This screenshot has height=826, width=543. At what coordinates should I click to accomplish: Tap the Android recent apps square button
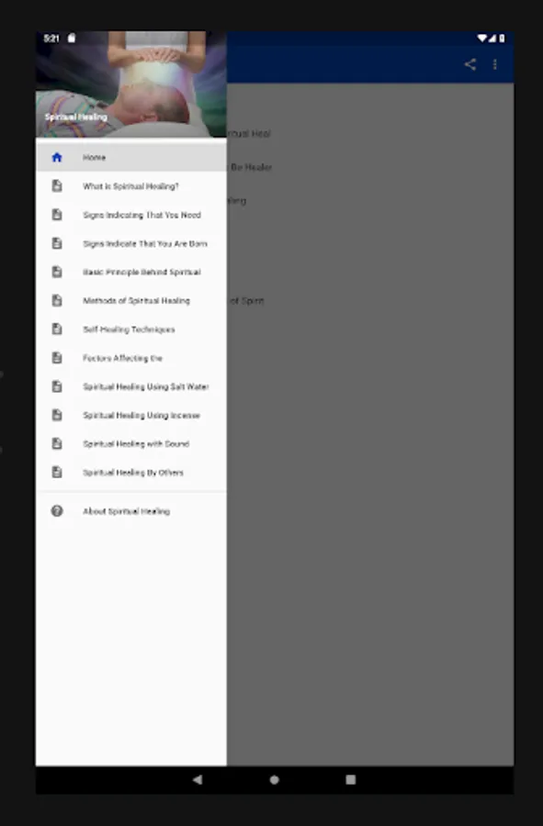[351, 779]
